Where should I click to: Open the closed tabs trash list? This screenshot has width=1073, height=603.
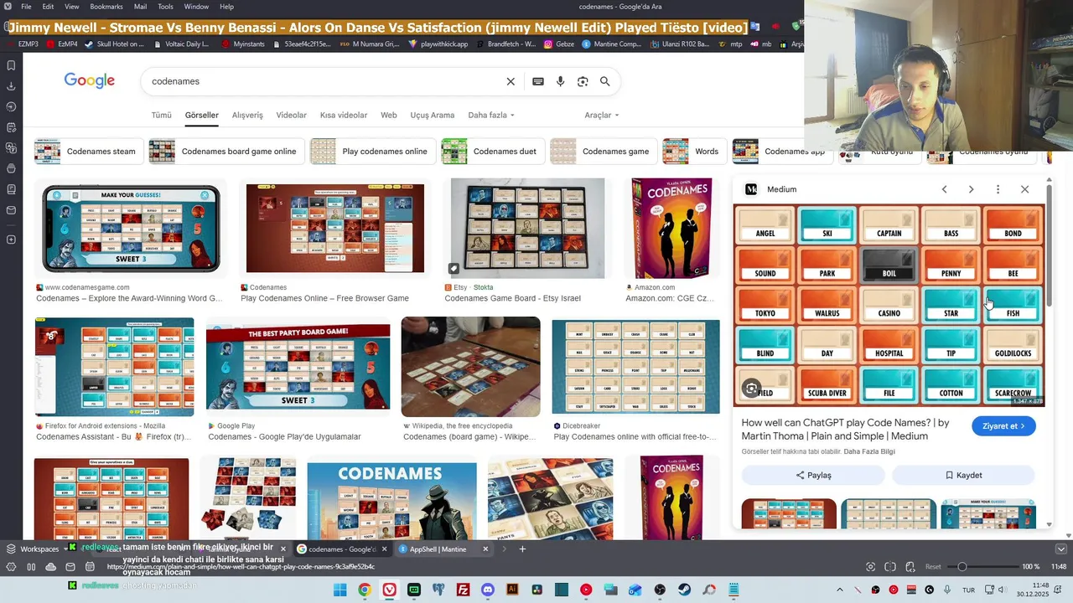(1060, 549)
